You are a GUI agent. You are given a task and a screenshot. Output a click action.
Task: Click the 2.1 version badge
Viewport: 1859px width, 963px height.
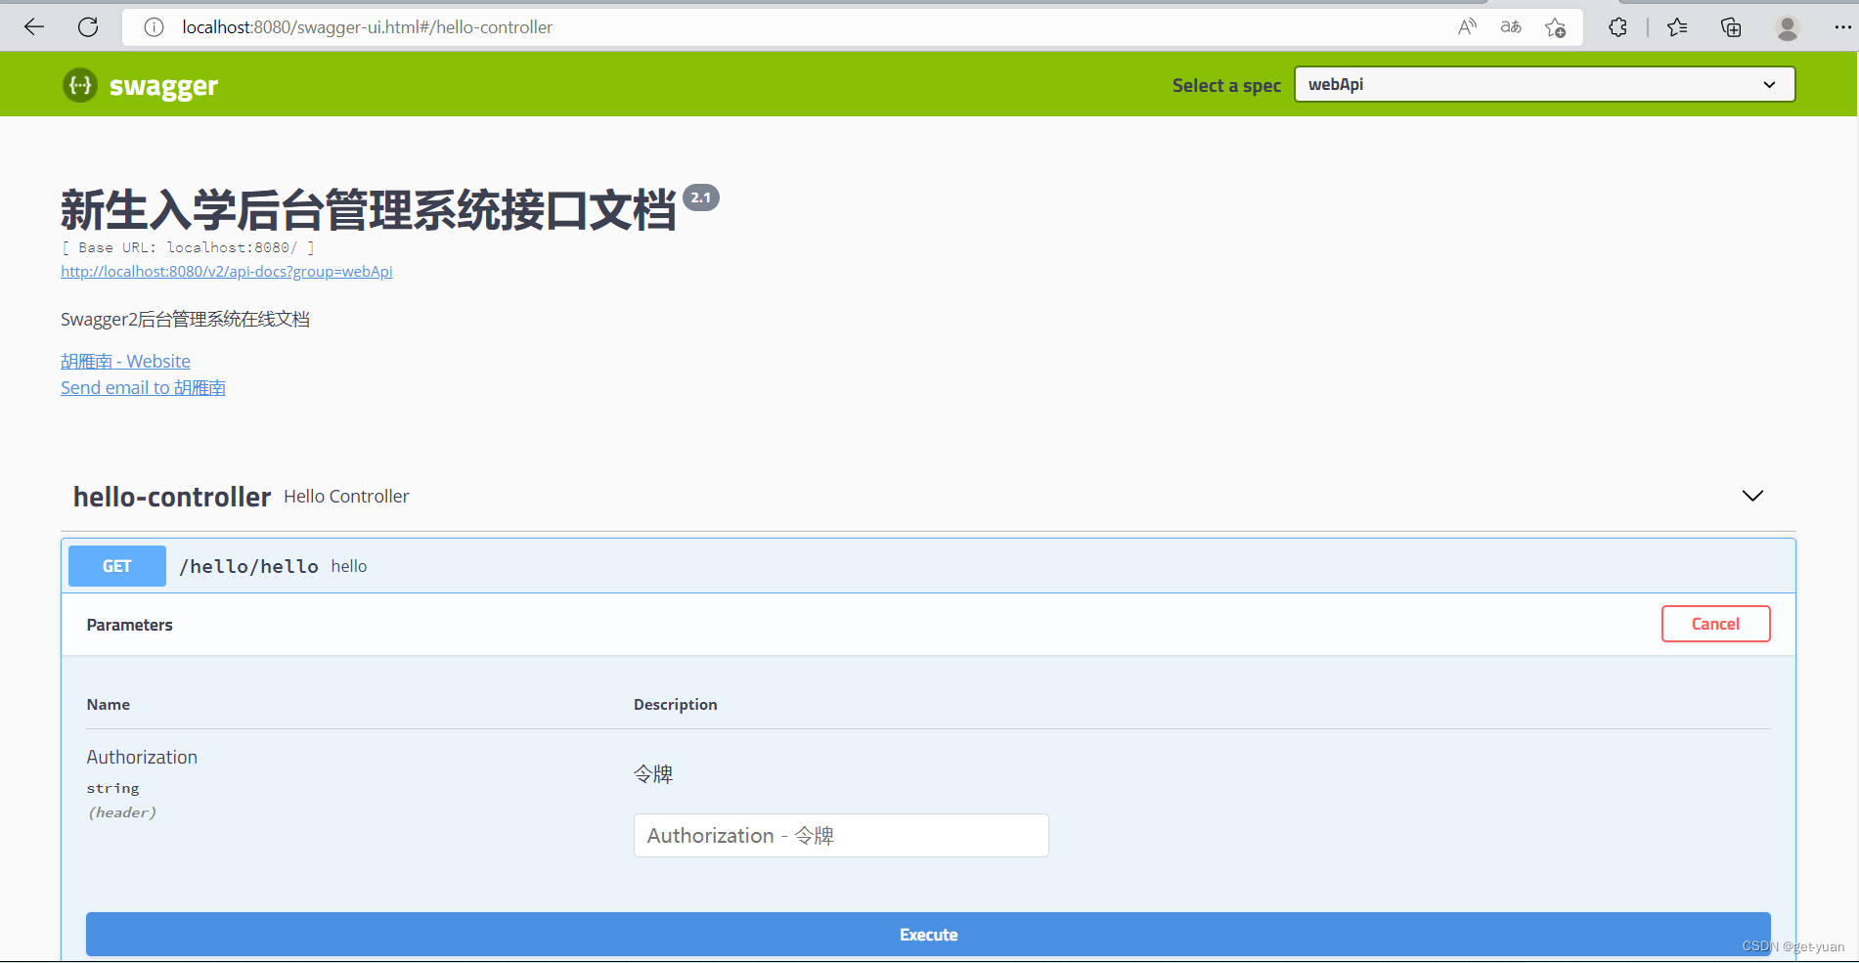[701, 197]
